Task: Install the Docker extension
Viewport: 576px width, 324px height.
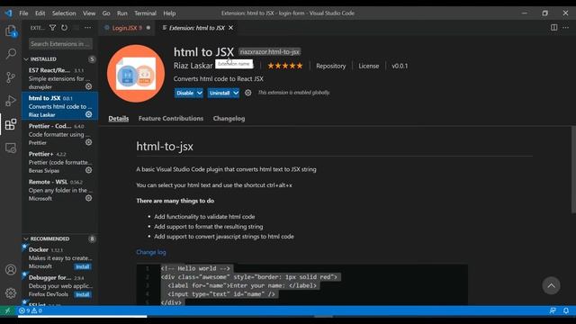Action: (83, 266)
